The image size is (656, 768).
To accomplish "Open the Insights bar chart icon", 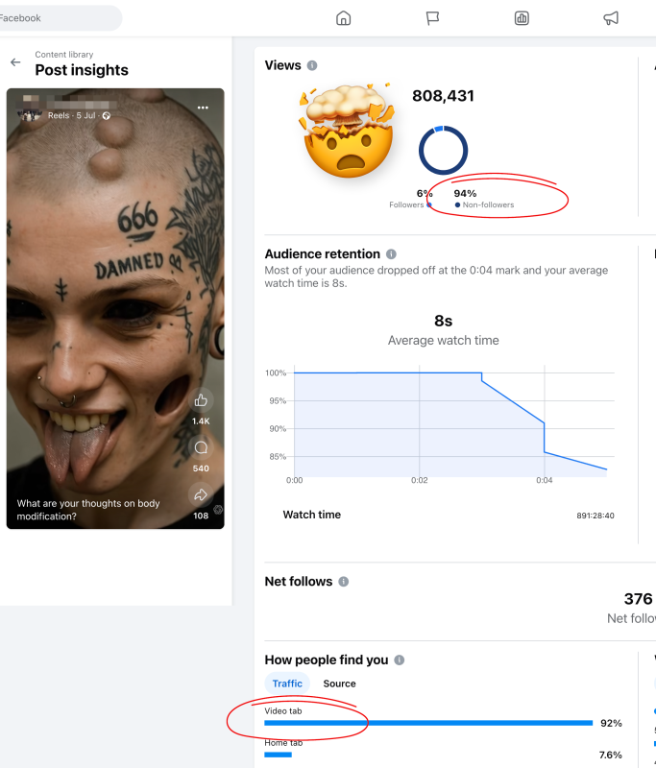I will click(522, 18).
